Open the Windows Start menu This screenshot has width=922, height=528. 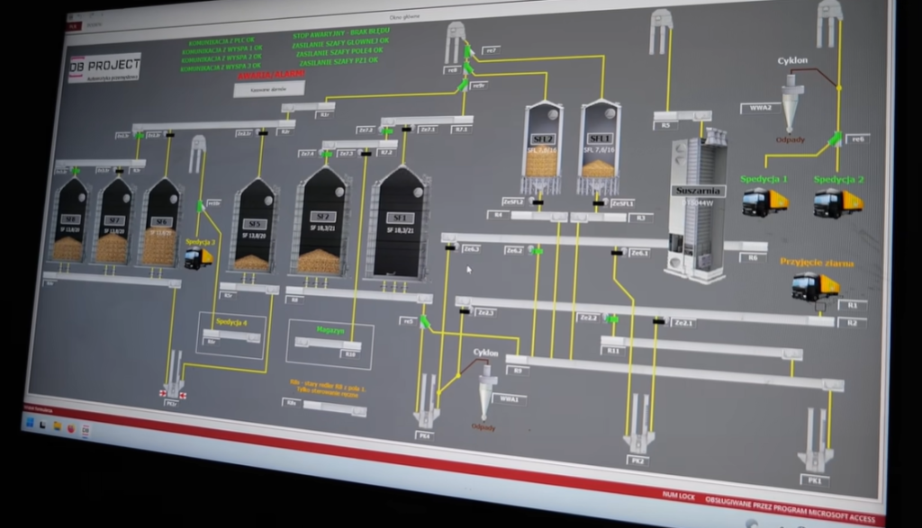pyautogui.click(x=30, y=423)
